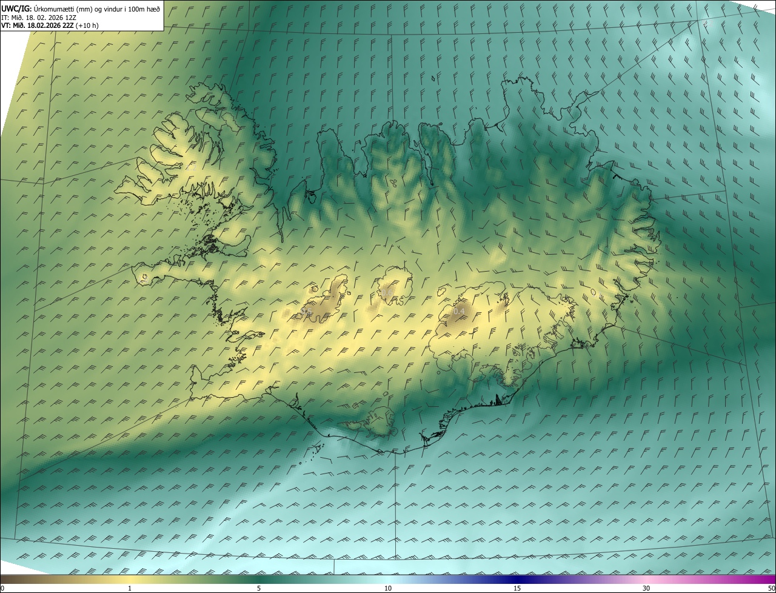Click the 'IT: Mið. 18. 02. 2026 12Z' line
Image resolution: width=776 pixels, height=593 pixels.
coord(39,18)
